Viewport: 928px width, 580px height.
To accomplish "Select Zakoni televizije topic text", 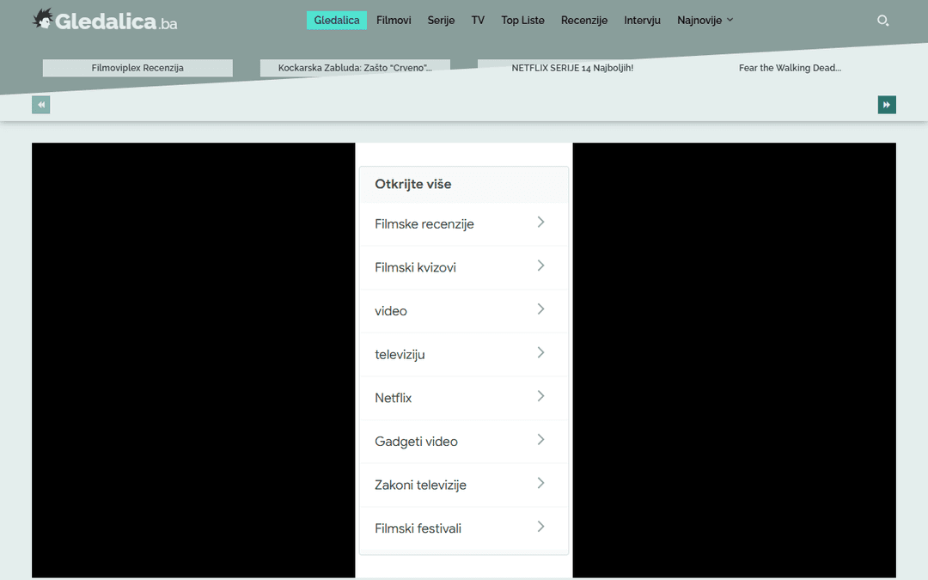I will click(420, 485).
